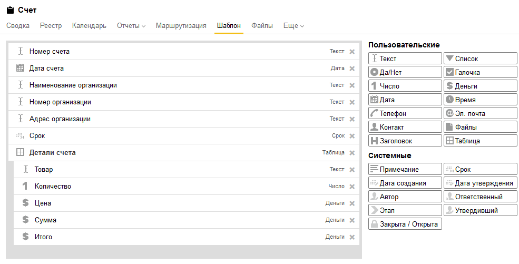Add the Закрыта / Открыта system field
The width and height of the screenshot is (519, 264).
405,224
